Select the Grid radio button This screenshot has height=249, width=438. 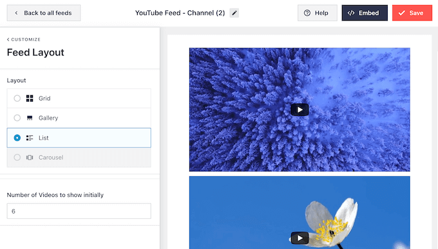pos(17,98)
